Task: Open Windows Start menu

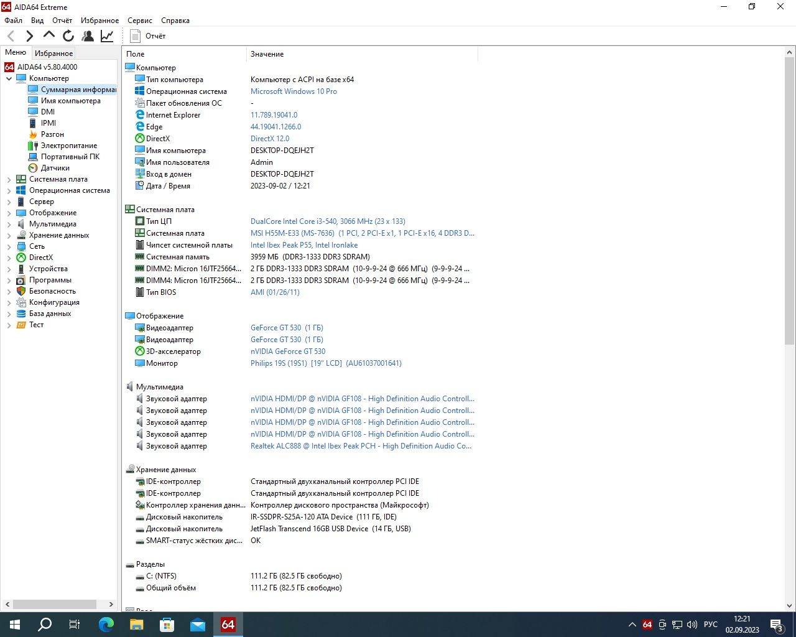Action: [15, 625]
